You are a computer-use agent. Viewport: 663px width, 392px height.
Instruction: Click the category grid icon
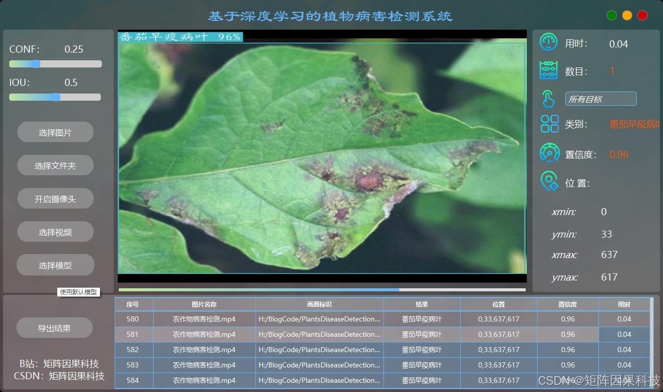(549, 124)
